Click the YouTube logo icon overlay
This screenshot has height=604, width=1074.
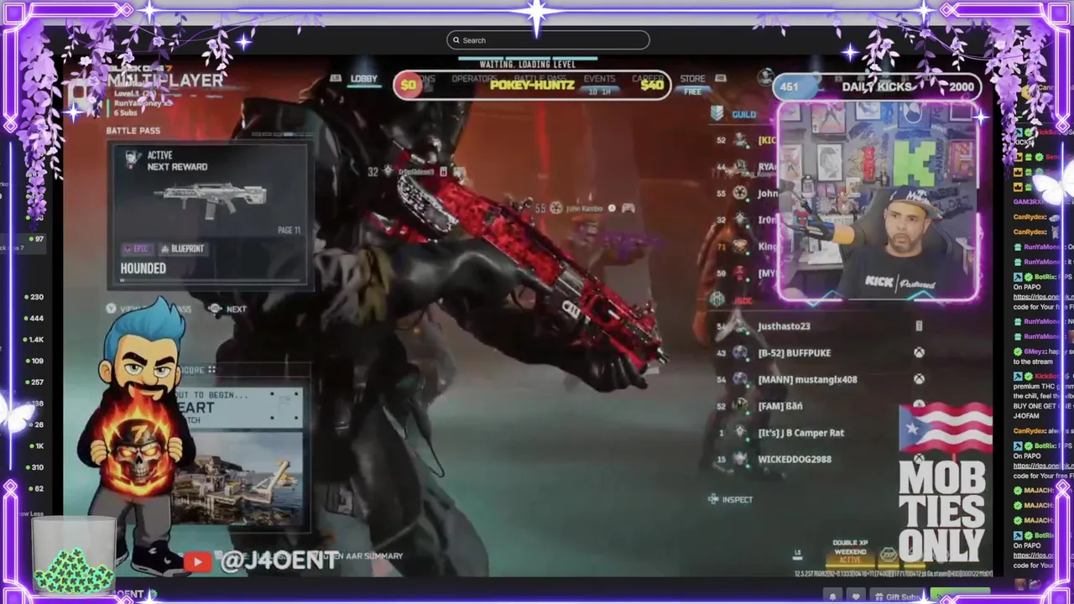pyautogui.click(x=197, y=562)
